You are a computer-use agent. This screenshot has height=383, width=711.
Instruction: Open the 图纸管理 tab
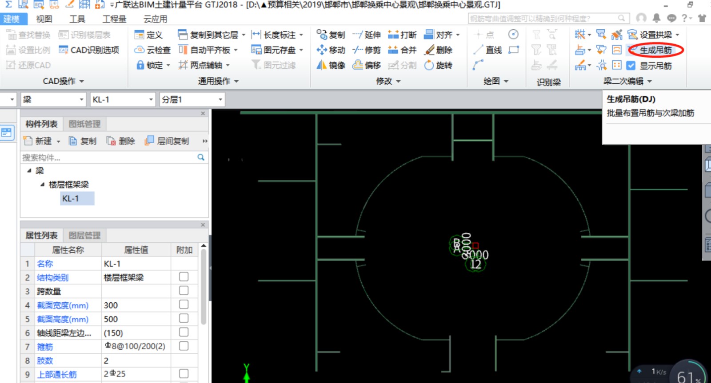[x=84, y=124]
